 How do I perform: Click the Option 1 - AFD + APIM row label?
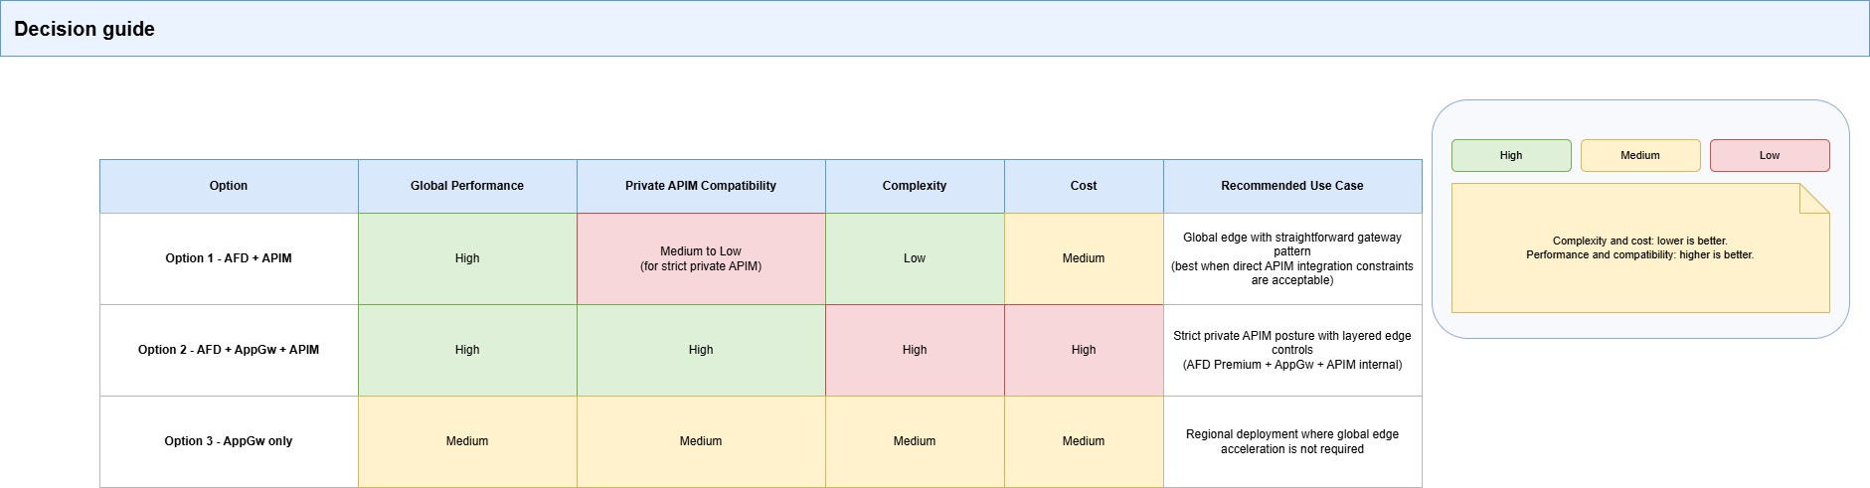[229, 258]
